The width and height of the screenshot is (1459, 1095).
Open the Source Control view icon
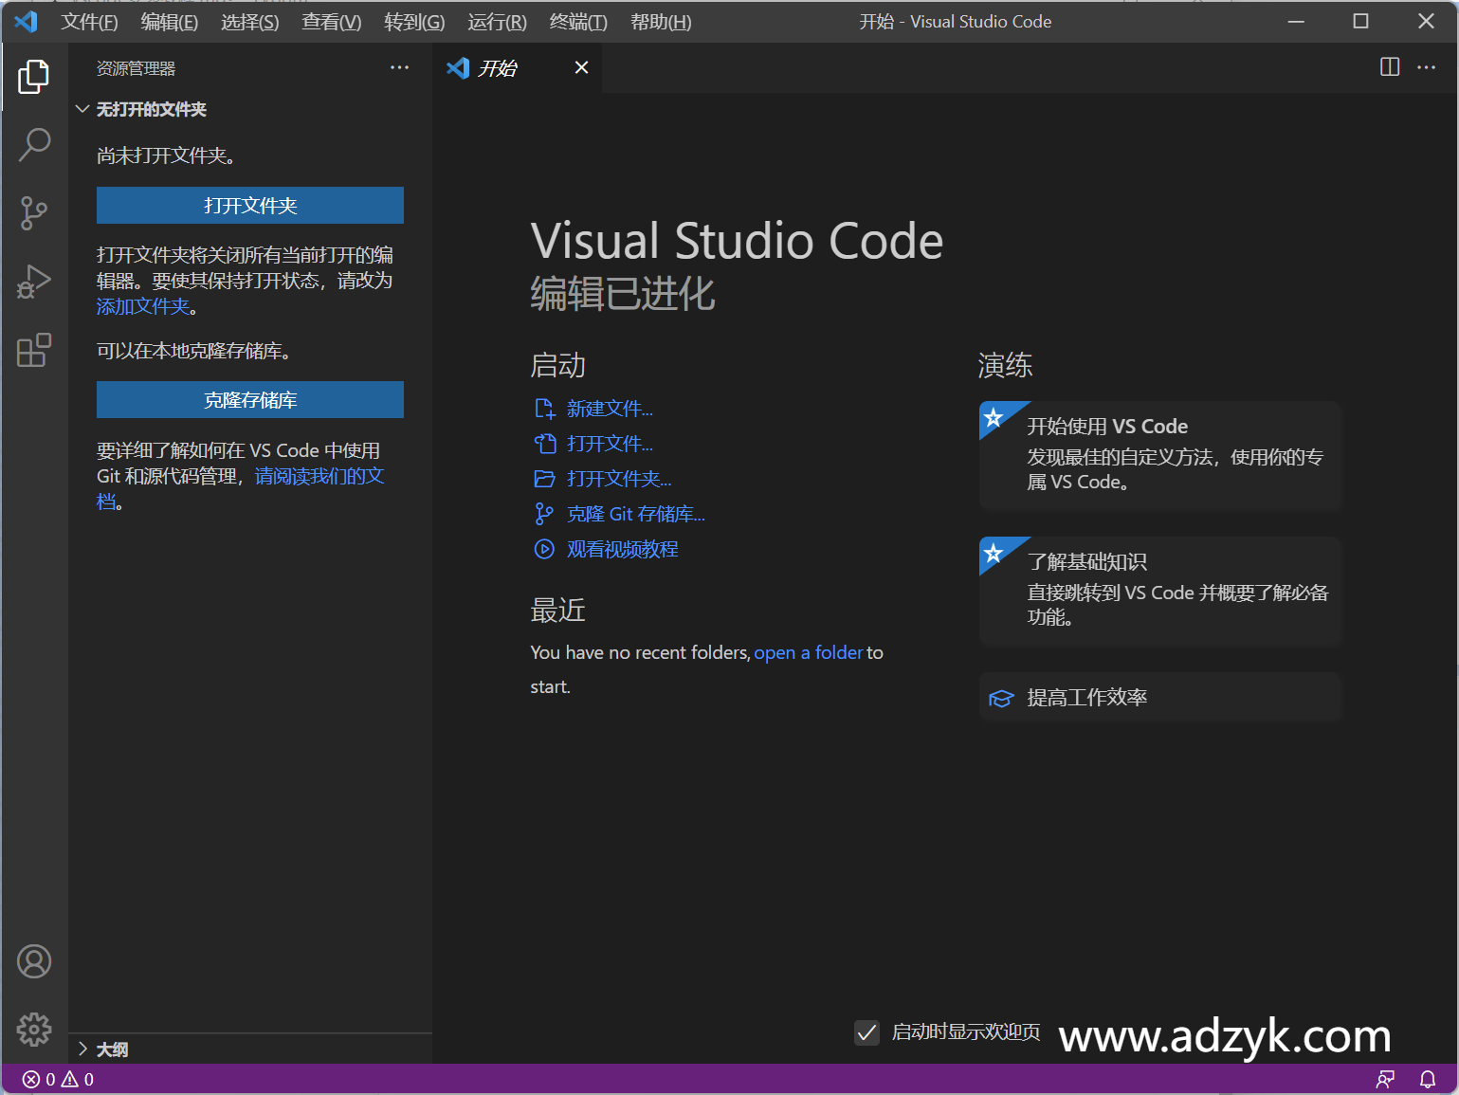click(34, 212)
